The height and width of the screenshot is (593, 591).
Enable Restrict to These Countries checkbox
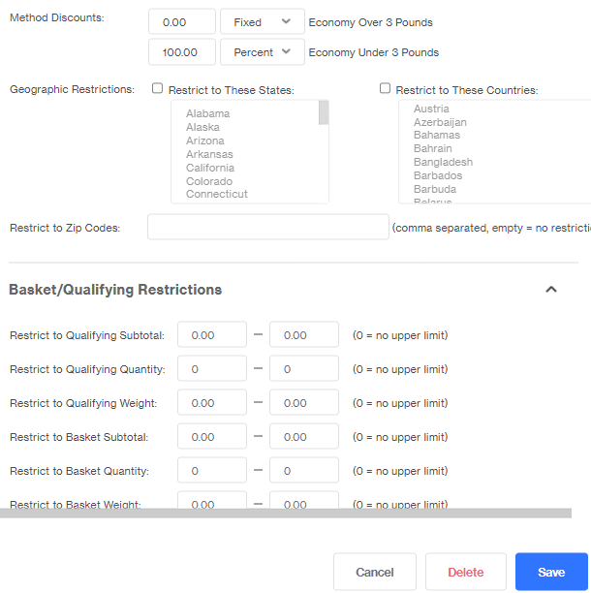[385, 88]
